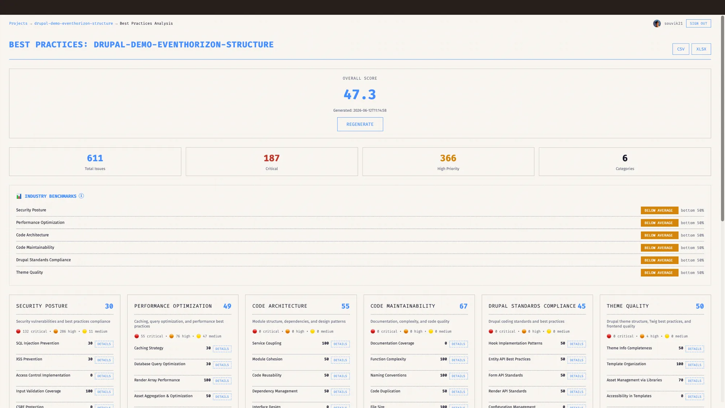This screenshot has width=725, height=408.
Task: Click the Generated timestamp text
Action: click(x=360, y=110)
